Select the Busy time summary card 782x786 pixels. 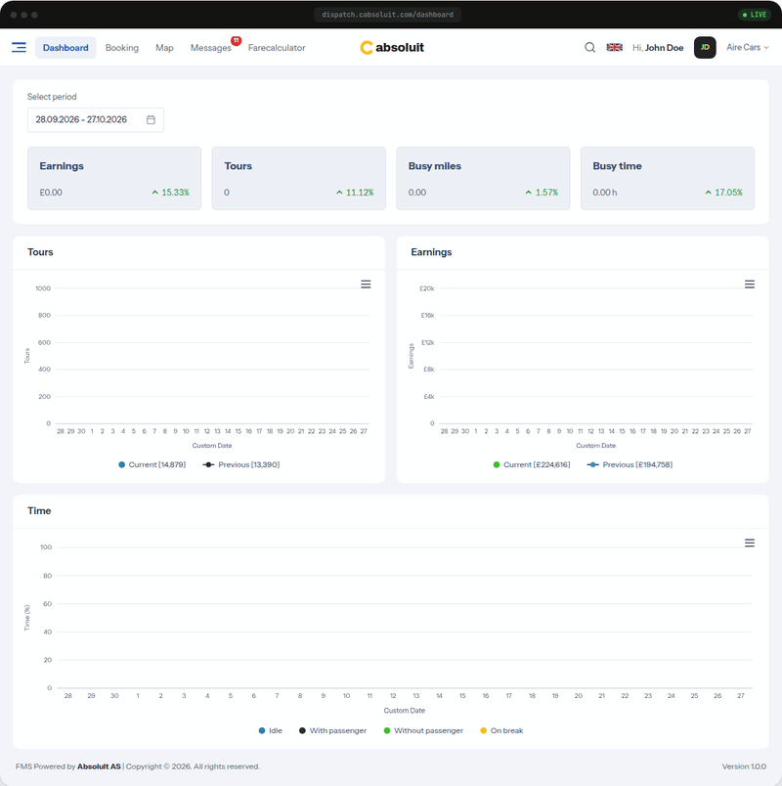pyautogui.click(x=668, y=178)
